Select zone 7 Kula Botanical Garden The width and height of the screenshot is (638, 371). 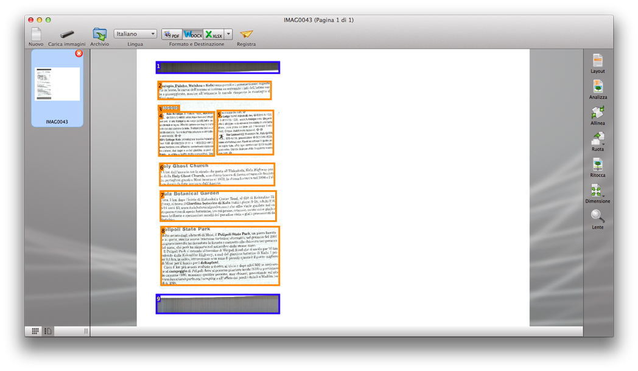pyautogui.click(x=218, y=206)
